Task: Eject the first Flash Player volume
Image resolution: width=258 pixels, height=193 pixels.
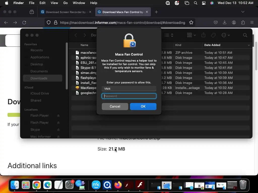Action: point(58,116)
